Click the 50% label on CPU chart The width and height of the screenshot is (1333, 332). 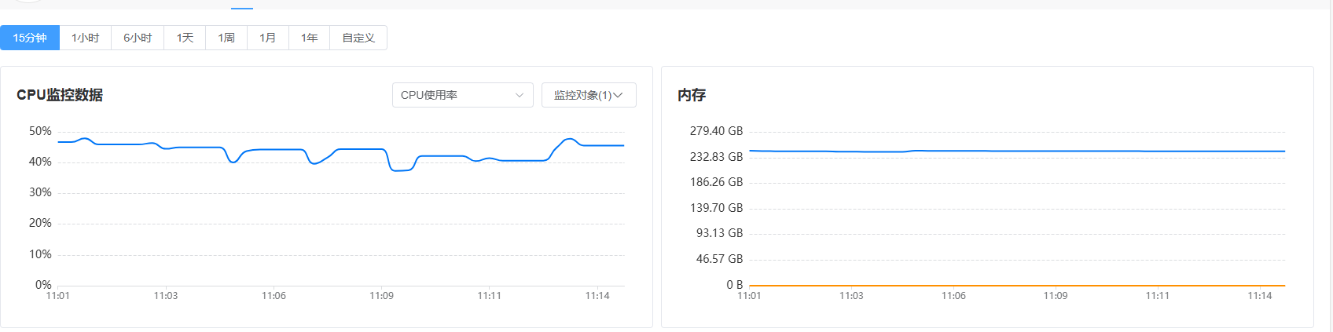40,131
